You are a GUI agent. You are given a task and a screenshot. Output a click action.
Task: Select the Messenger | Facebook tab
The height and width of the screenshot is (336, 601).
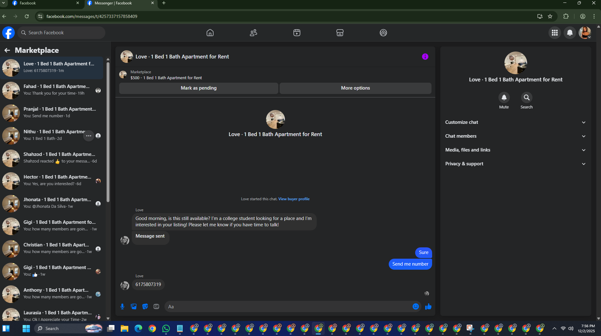tap(121, 3)
